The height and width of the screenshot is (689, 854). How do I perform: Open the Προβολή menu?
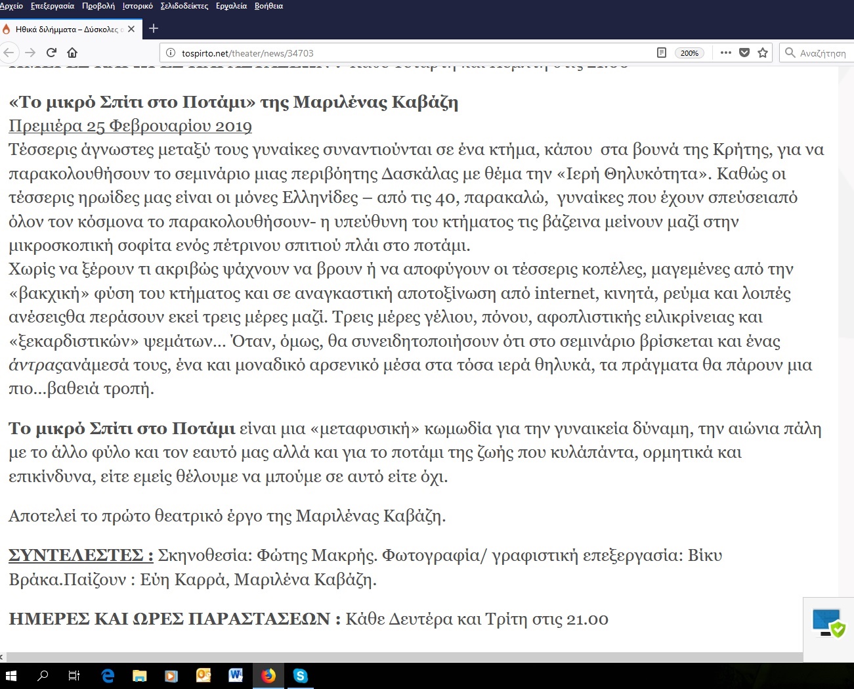[x=98, y=6]
